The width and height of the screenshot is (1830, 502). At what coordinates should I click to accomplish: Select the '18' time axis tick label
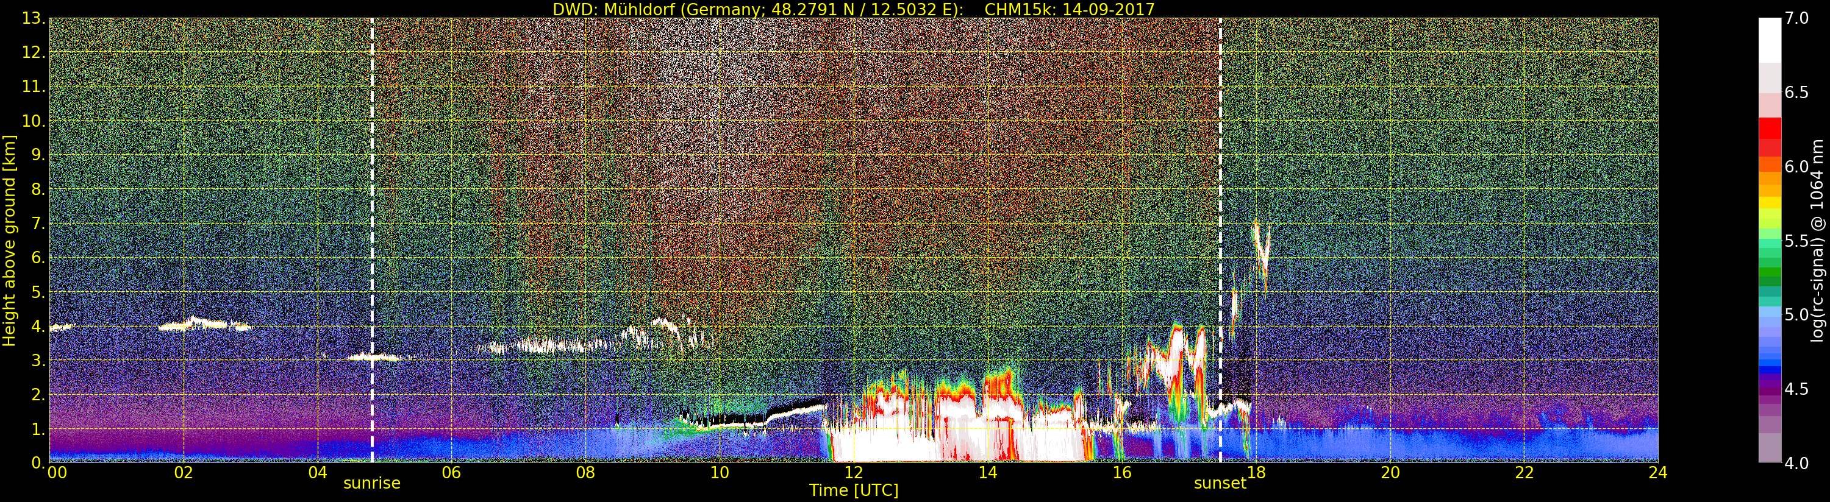pyautogui.click(x=1256, y=473)
